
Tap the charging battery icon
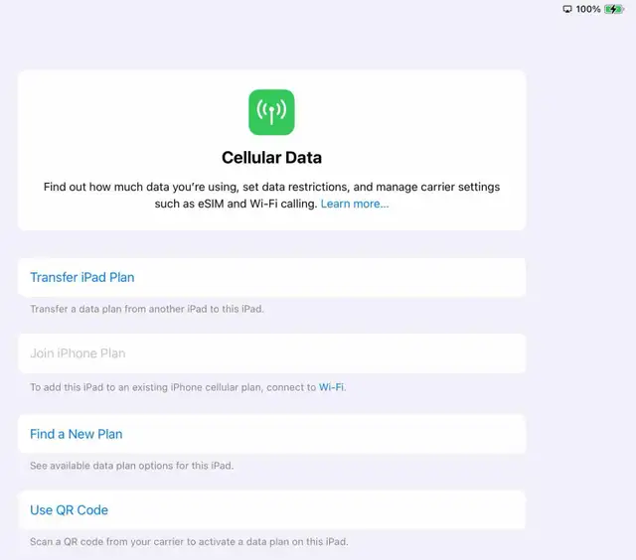pyautogui.click(x=614, y=9)
